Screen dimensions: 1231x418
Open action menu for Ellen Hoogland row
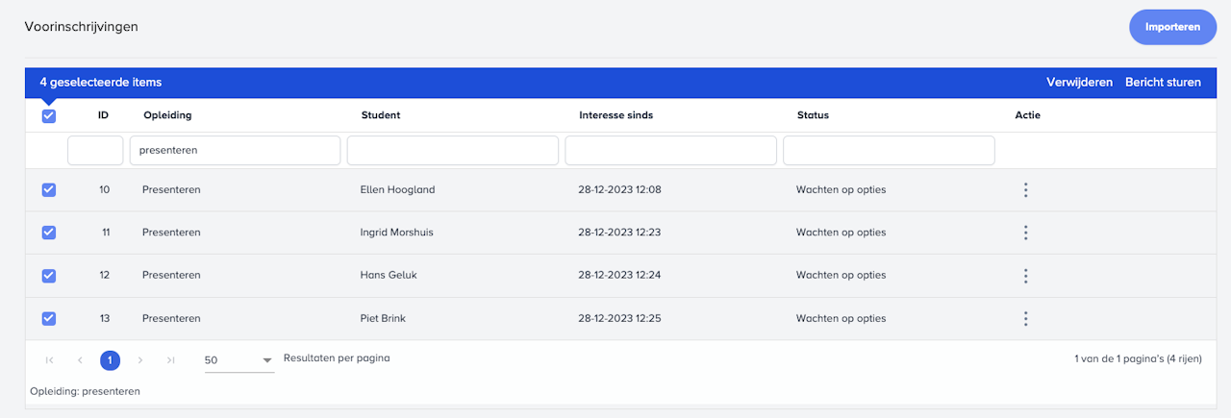(x=1025, y=190)
